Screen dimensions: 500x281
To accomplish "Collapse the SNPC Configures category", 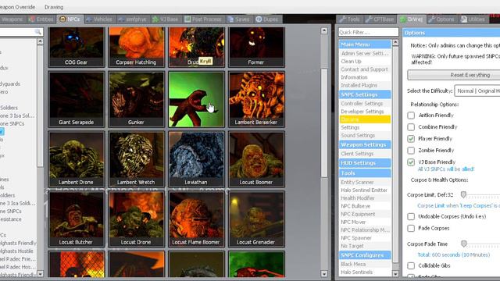I will click(365, 255).
